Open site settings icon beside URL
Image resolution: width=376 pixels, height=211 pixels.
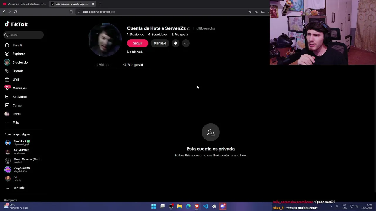coord(78,12)
